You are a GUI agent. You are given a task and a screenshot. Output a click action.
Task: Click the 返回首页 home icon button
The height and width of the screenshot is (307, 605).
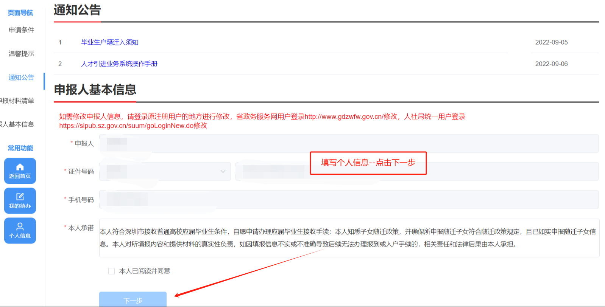point(20,171)
